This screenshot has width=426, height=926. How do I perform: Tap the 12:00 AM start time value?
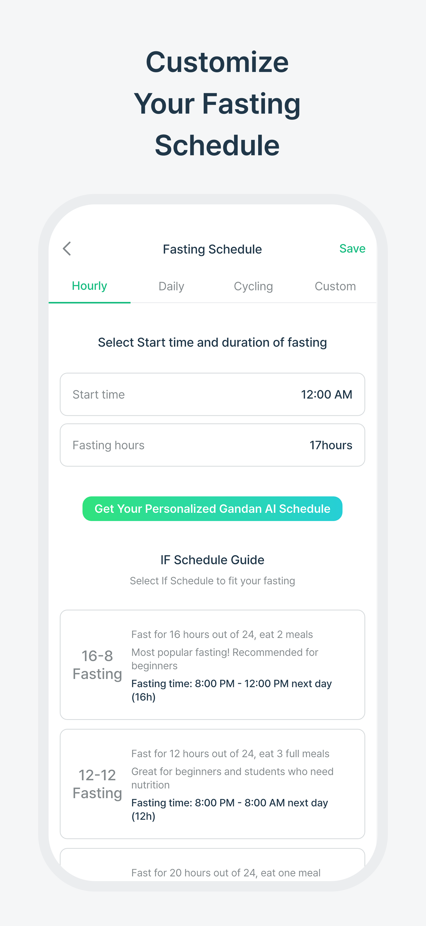pos(326,395)
